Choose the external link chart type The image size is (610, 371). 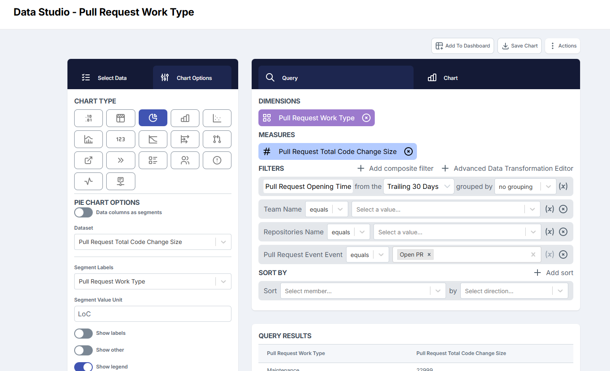click(x=89, y=160)
